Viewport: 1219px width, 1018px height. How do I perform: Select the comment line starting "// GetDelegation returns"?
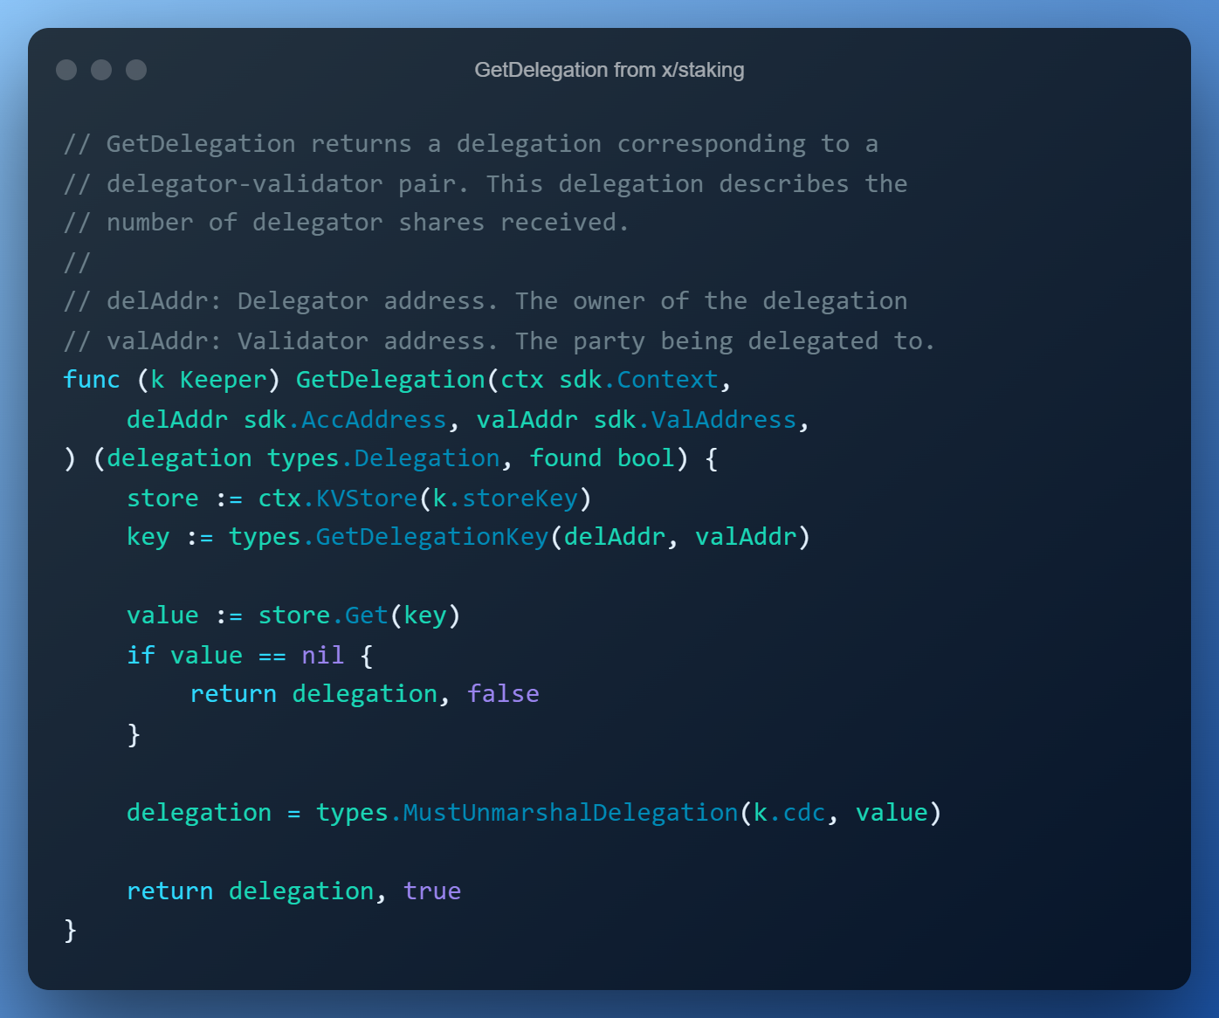[472, 144]
